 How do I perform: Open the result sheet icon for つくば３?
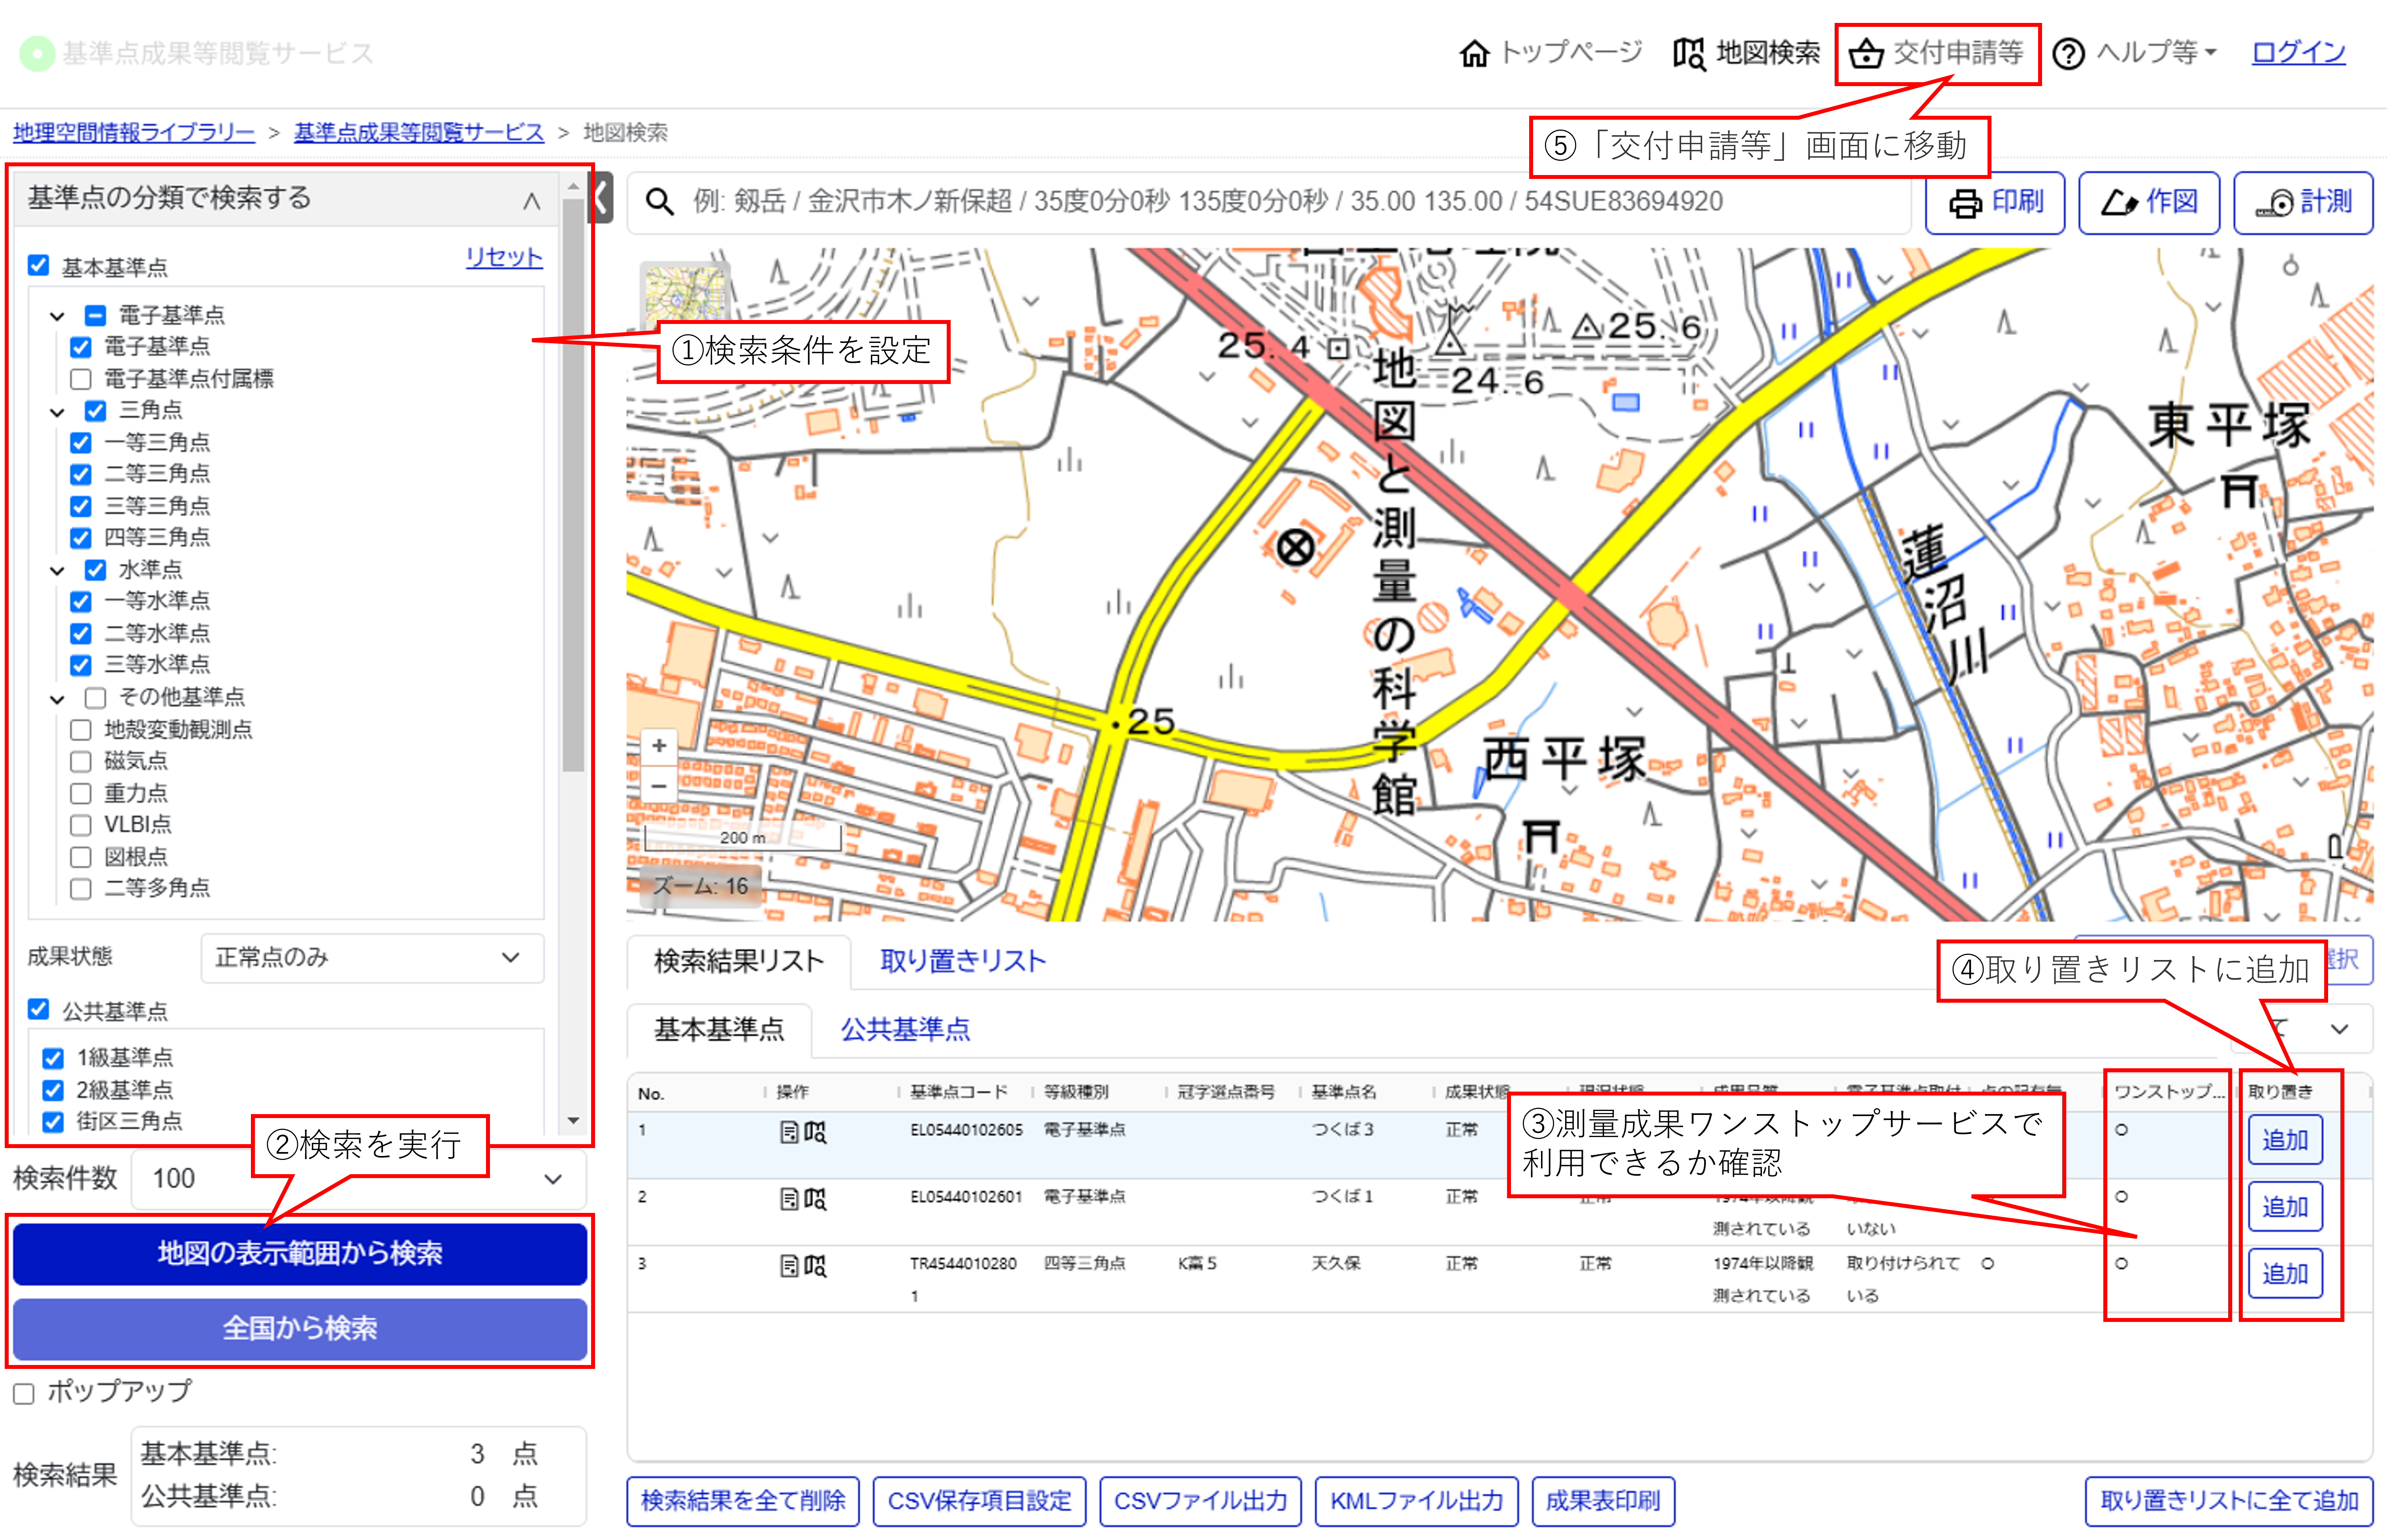[789, 1132]
